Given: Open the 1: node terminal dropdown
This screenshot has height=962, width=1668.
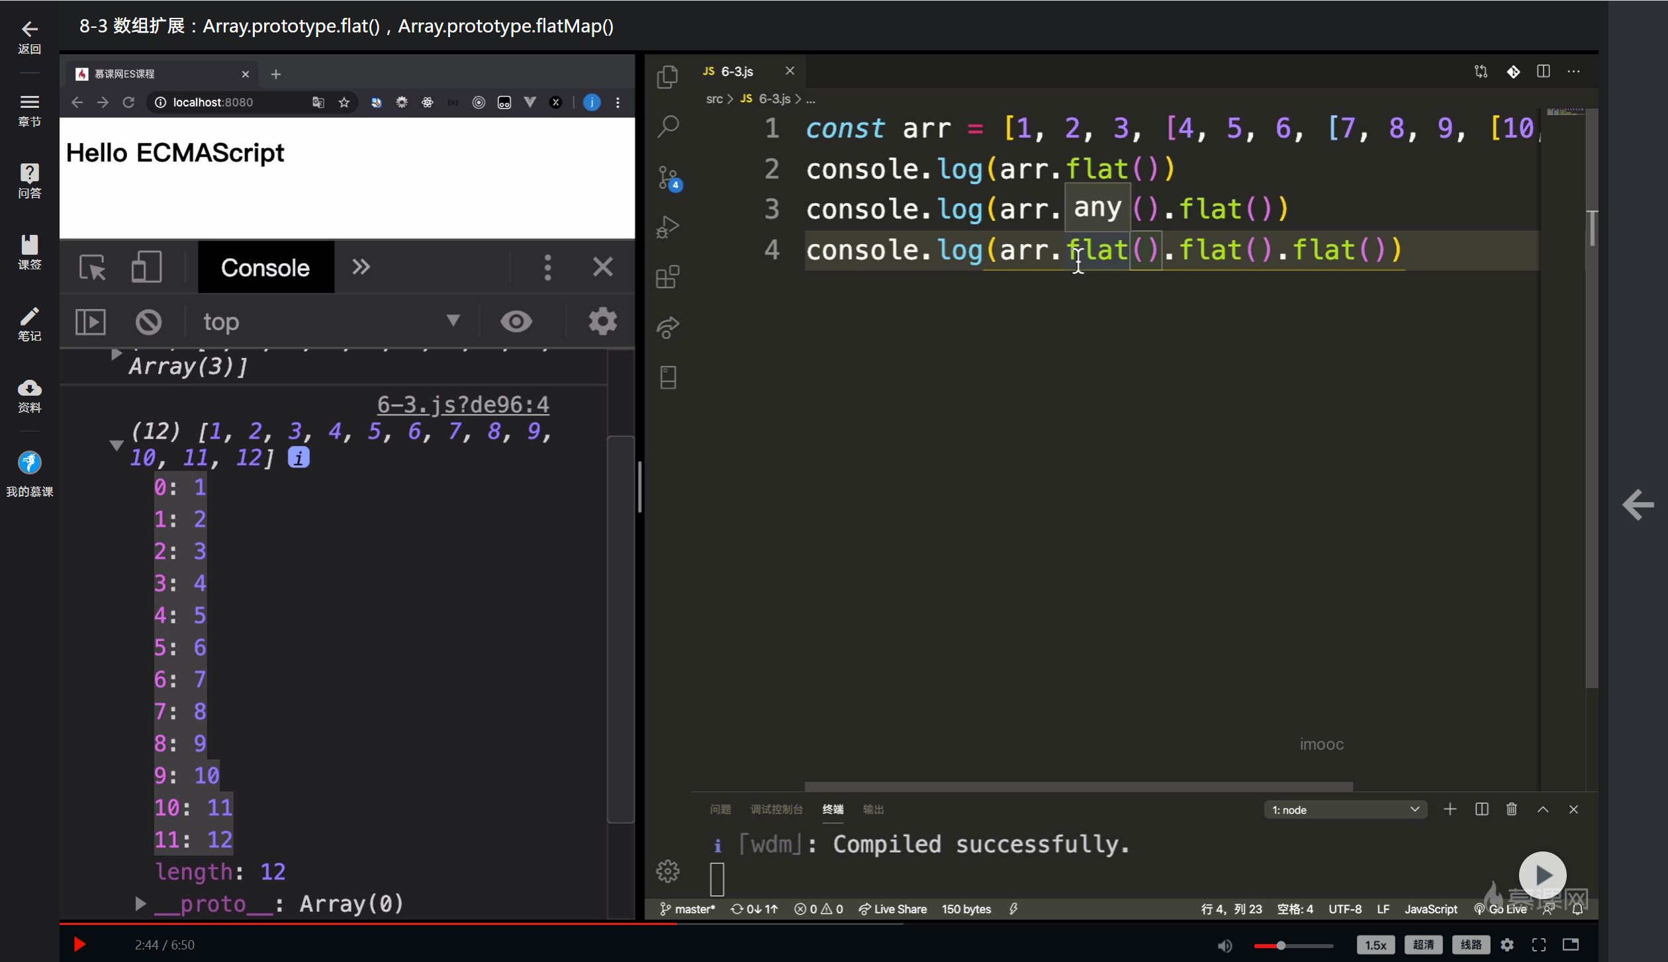Looking at the screenshot, I should pyautogui.click(x=1345, y=810).
